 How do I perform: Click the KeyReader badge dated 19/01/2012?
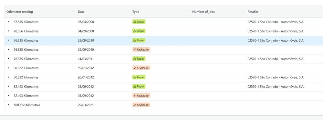(141, 68)
